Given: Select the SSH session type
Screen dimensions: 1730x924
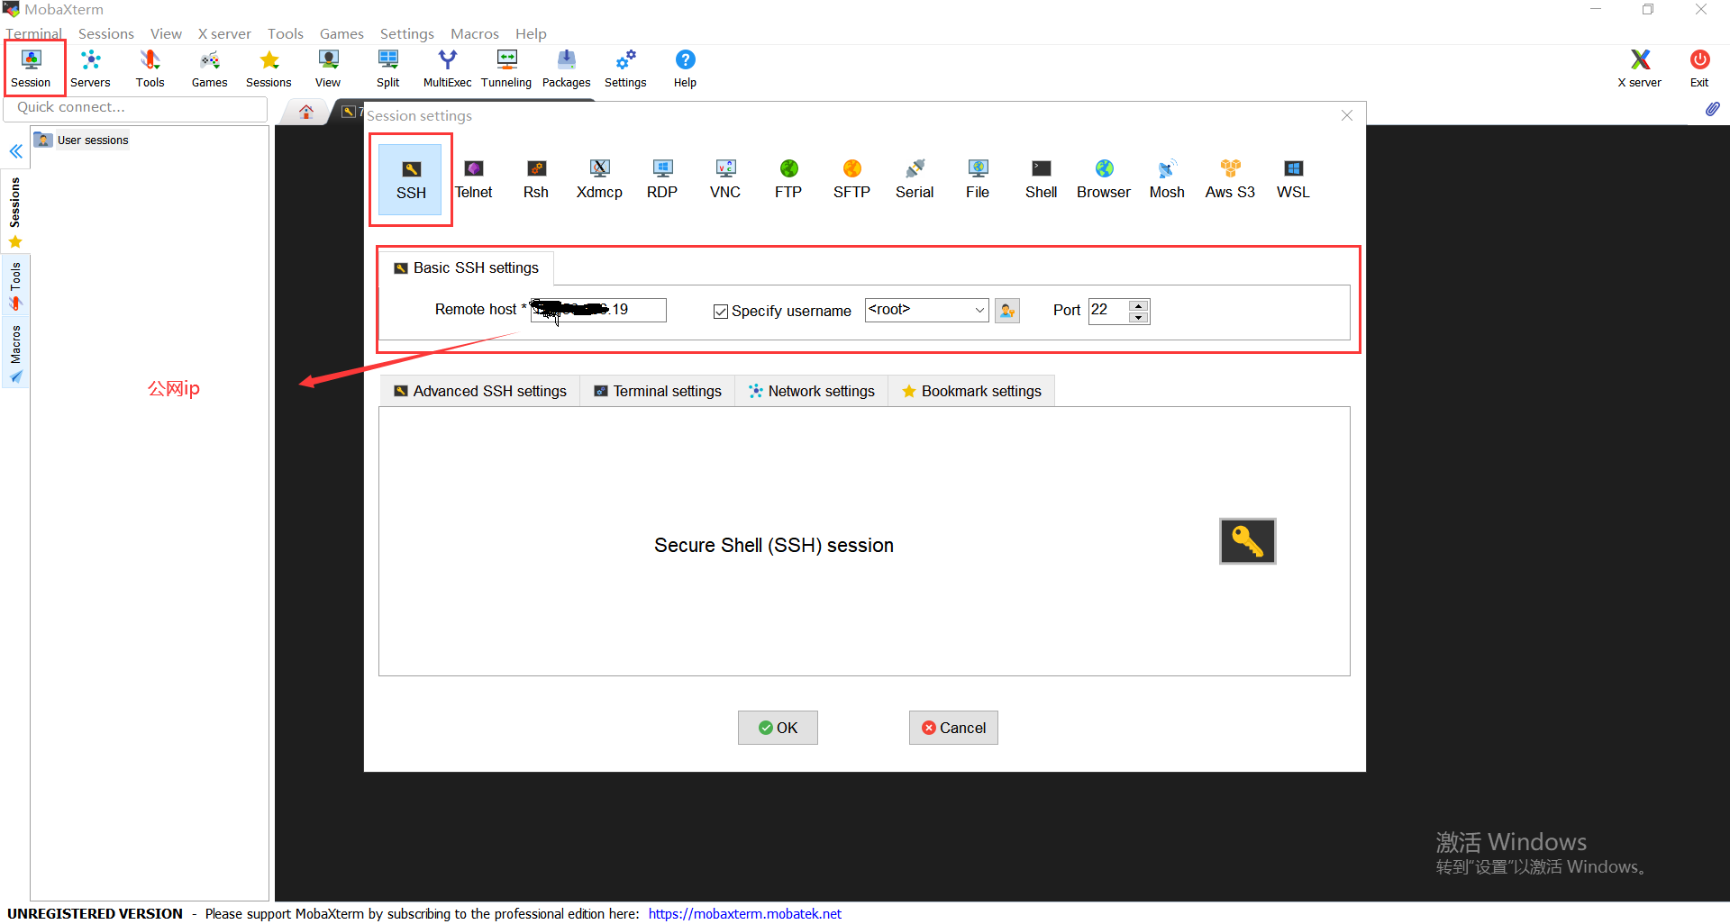Looking at the screenshot, I should click(411, 178).
